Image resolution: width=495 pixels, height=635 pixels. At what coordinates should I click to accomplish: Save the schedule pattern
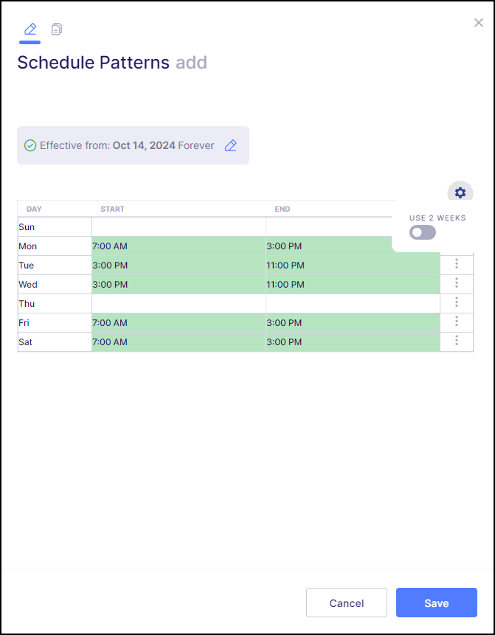pos(436,603)
